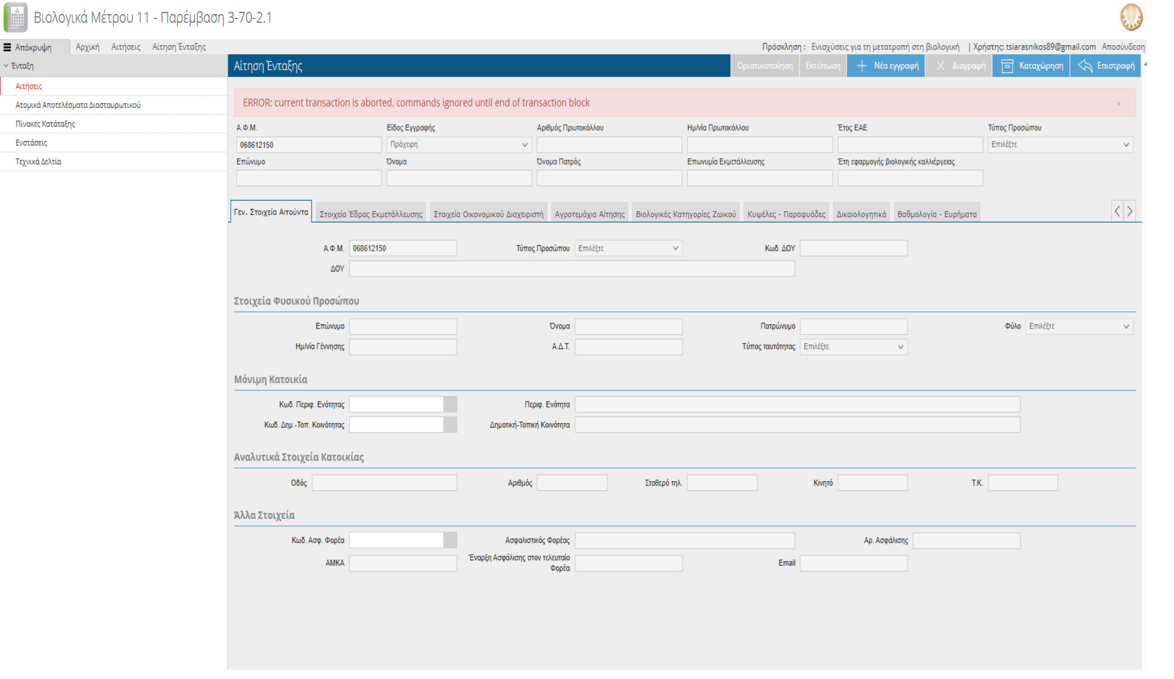
Task: Open the Είδος Εγγραφής dropdown
Action: 459,144
